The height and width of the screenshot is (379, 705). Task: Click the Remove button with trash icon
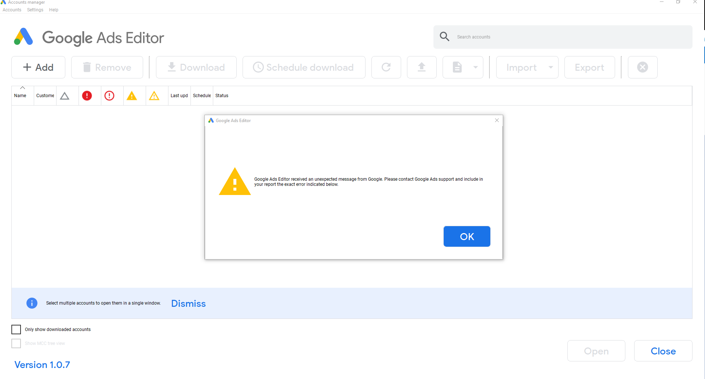tap(107, 67)
